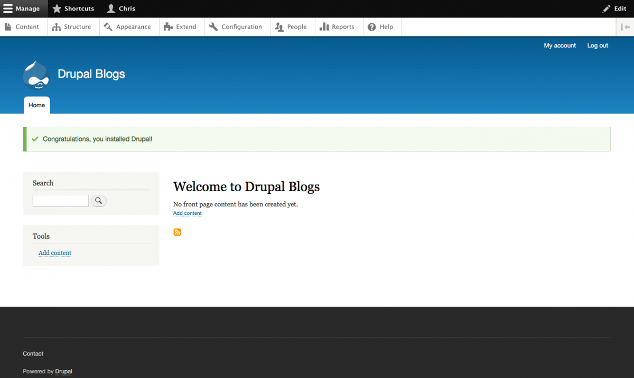Screen dimensions: 634x378
Task: Open the Shortcuts star menu
Action: click(x=73, y=8)
